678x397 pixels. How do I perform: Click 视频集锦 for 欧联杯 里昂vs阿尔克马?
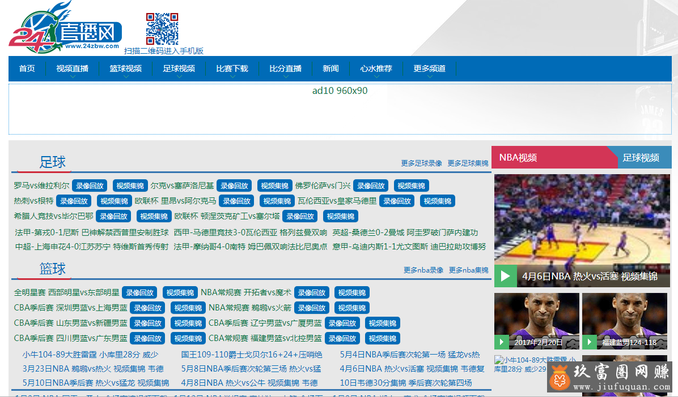pos(277,201)
